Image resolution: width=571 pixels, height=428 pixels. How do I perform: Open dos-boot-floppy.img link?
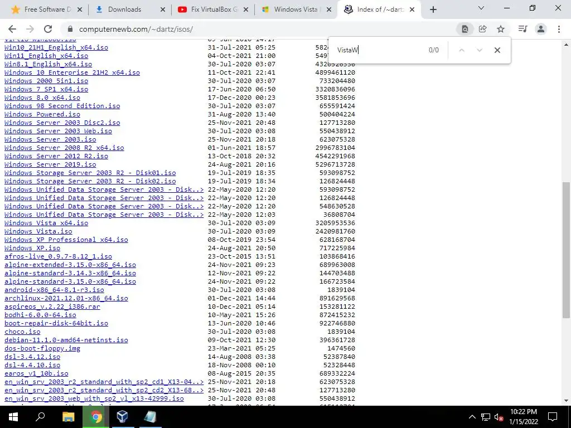(x=42, y=348)
